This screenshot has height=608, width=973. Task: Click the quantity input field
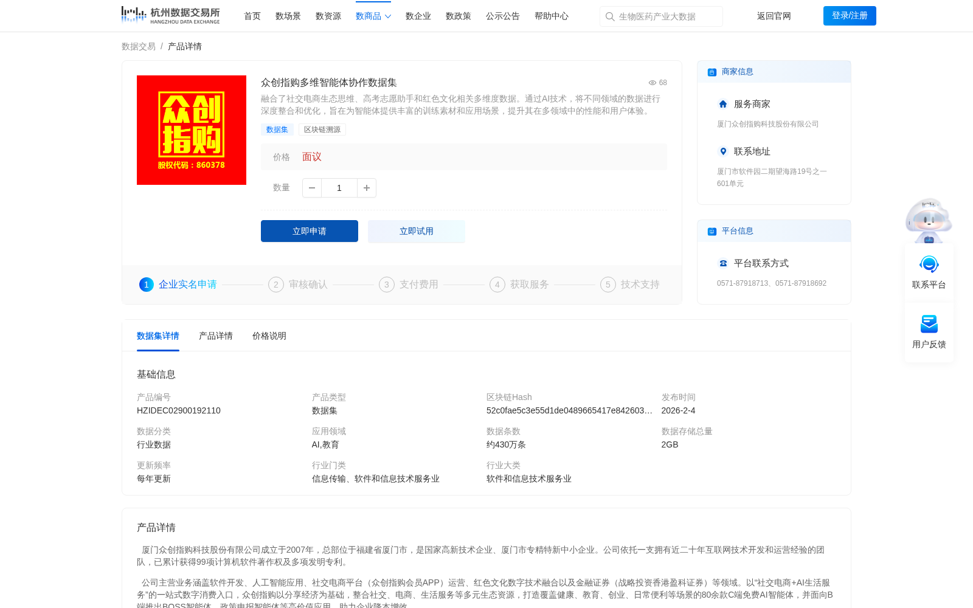pyautogui.click(x=339, y=188)
